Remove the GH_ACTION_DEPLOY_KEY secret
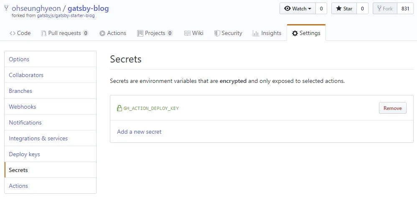This screenshot has height=197, width=417. coord(392,108)
